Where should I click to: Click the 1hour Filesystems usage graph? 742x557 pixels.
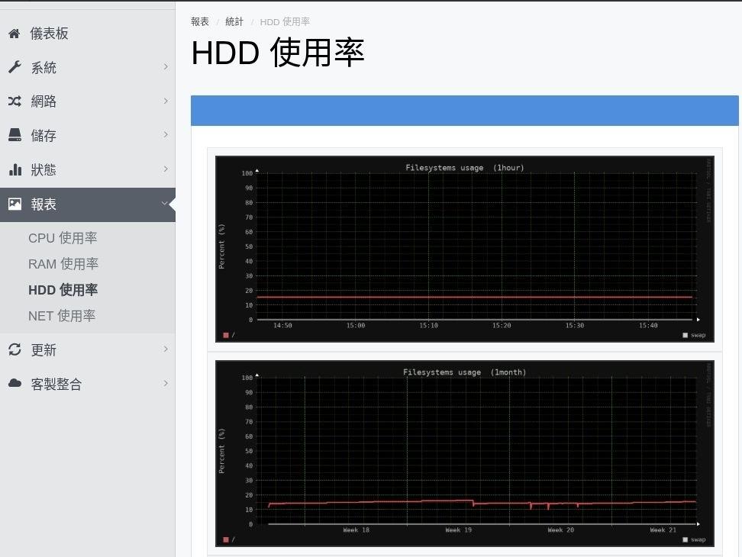click(465, 250)
